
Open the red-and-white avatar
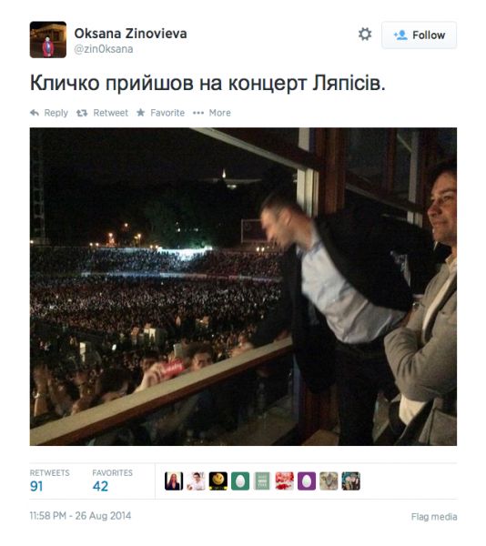point(285,481)
